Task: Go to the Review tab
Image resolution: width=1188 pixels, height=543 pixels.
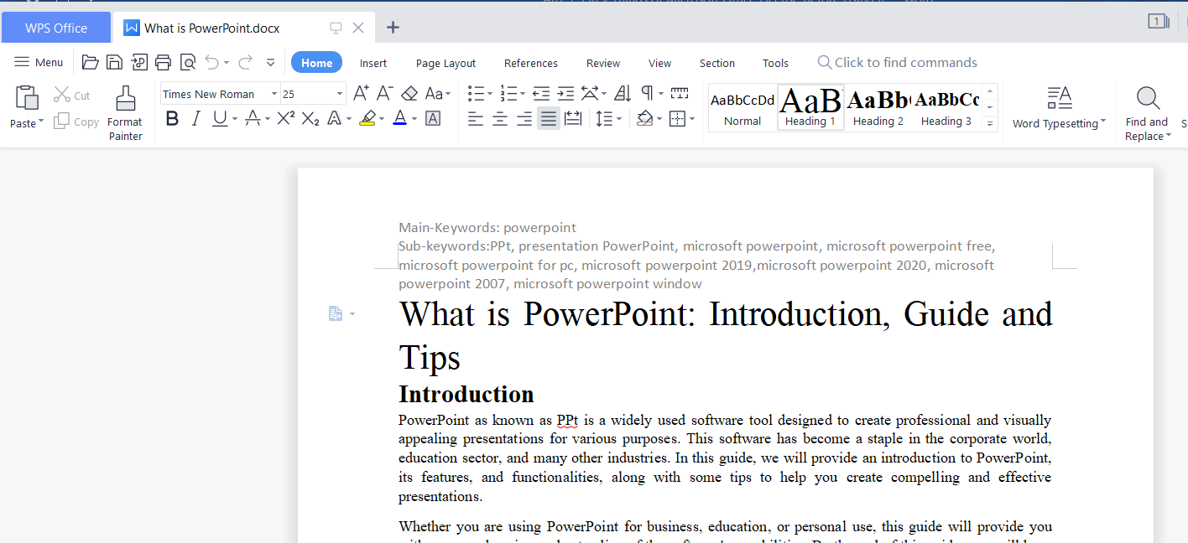Action: 603,63
